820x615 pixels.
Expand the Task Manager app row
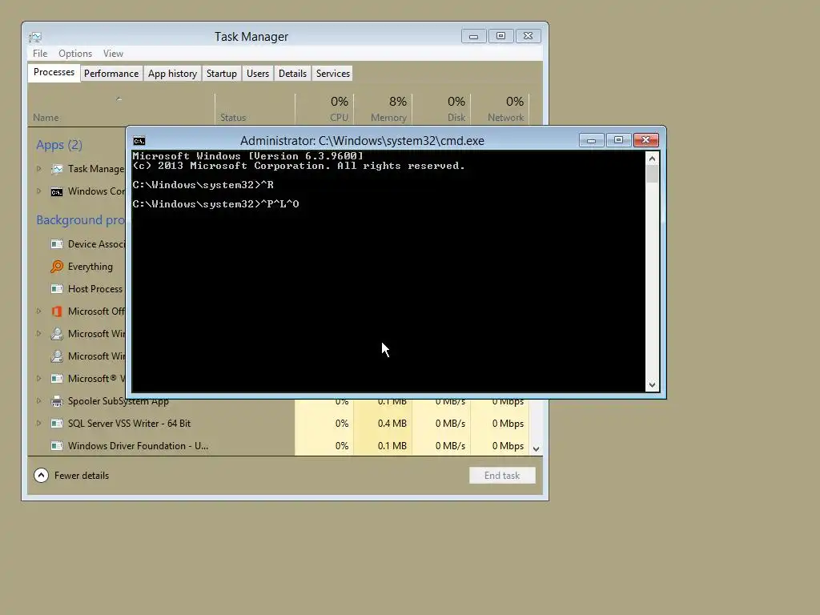point(38,168)
